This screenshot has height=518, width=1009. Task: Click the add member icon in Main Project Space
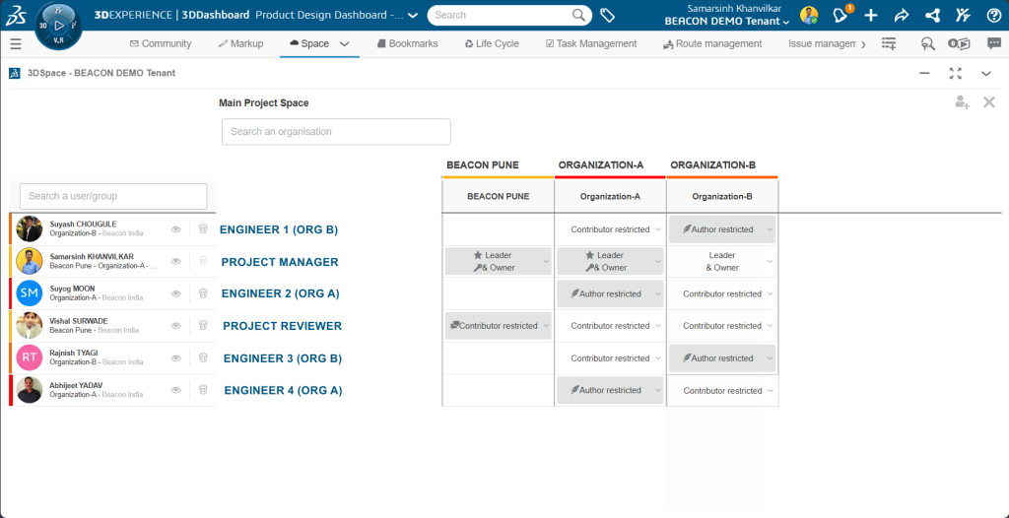click(962, 102)
